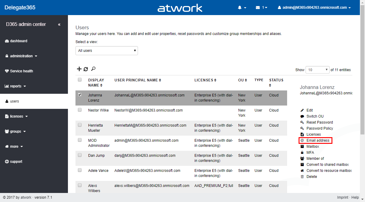Click the support lifebuoy icon
This screenshot has width=365, height=202.
click(x=7, y=162)
